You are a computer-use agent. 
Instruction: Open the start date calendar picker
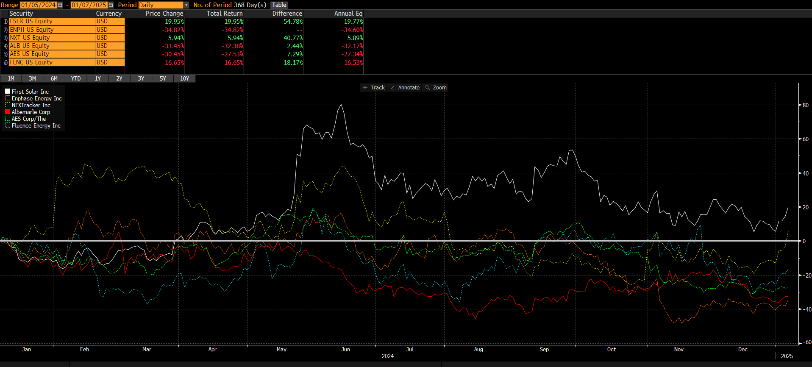pos(60,5)
